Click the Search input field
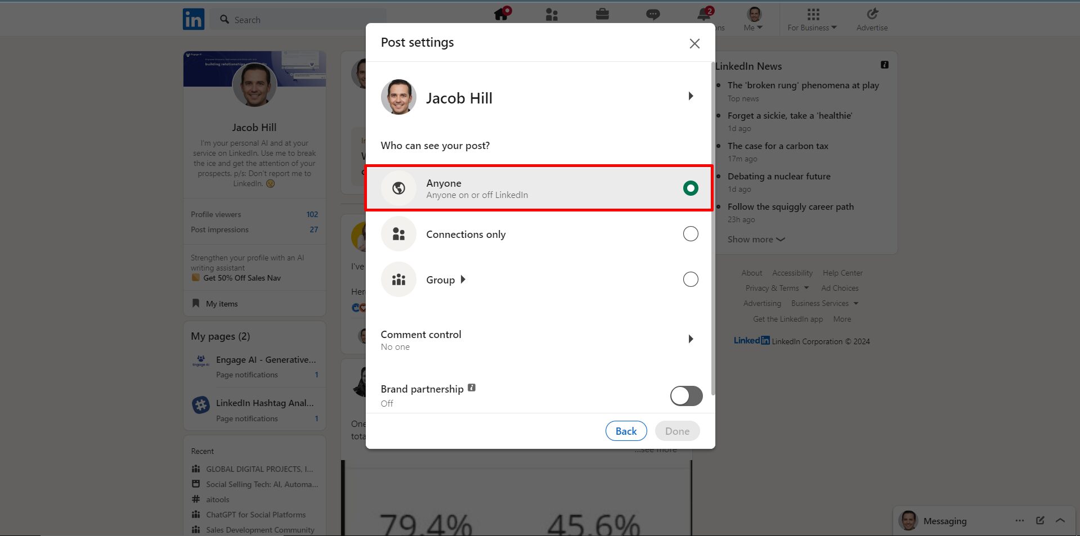1080x536 pixels. click(x=298, y=20)
